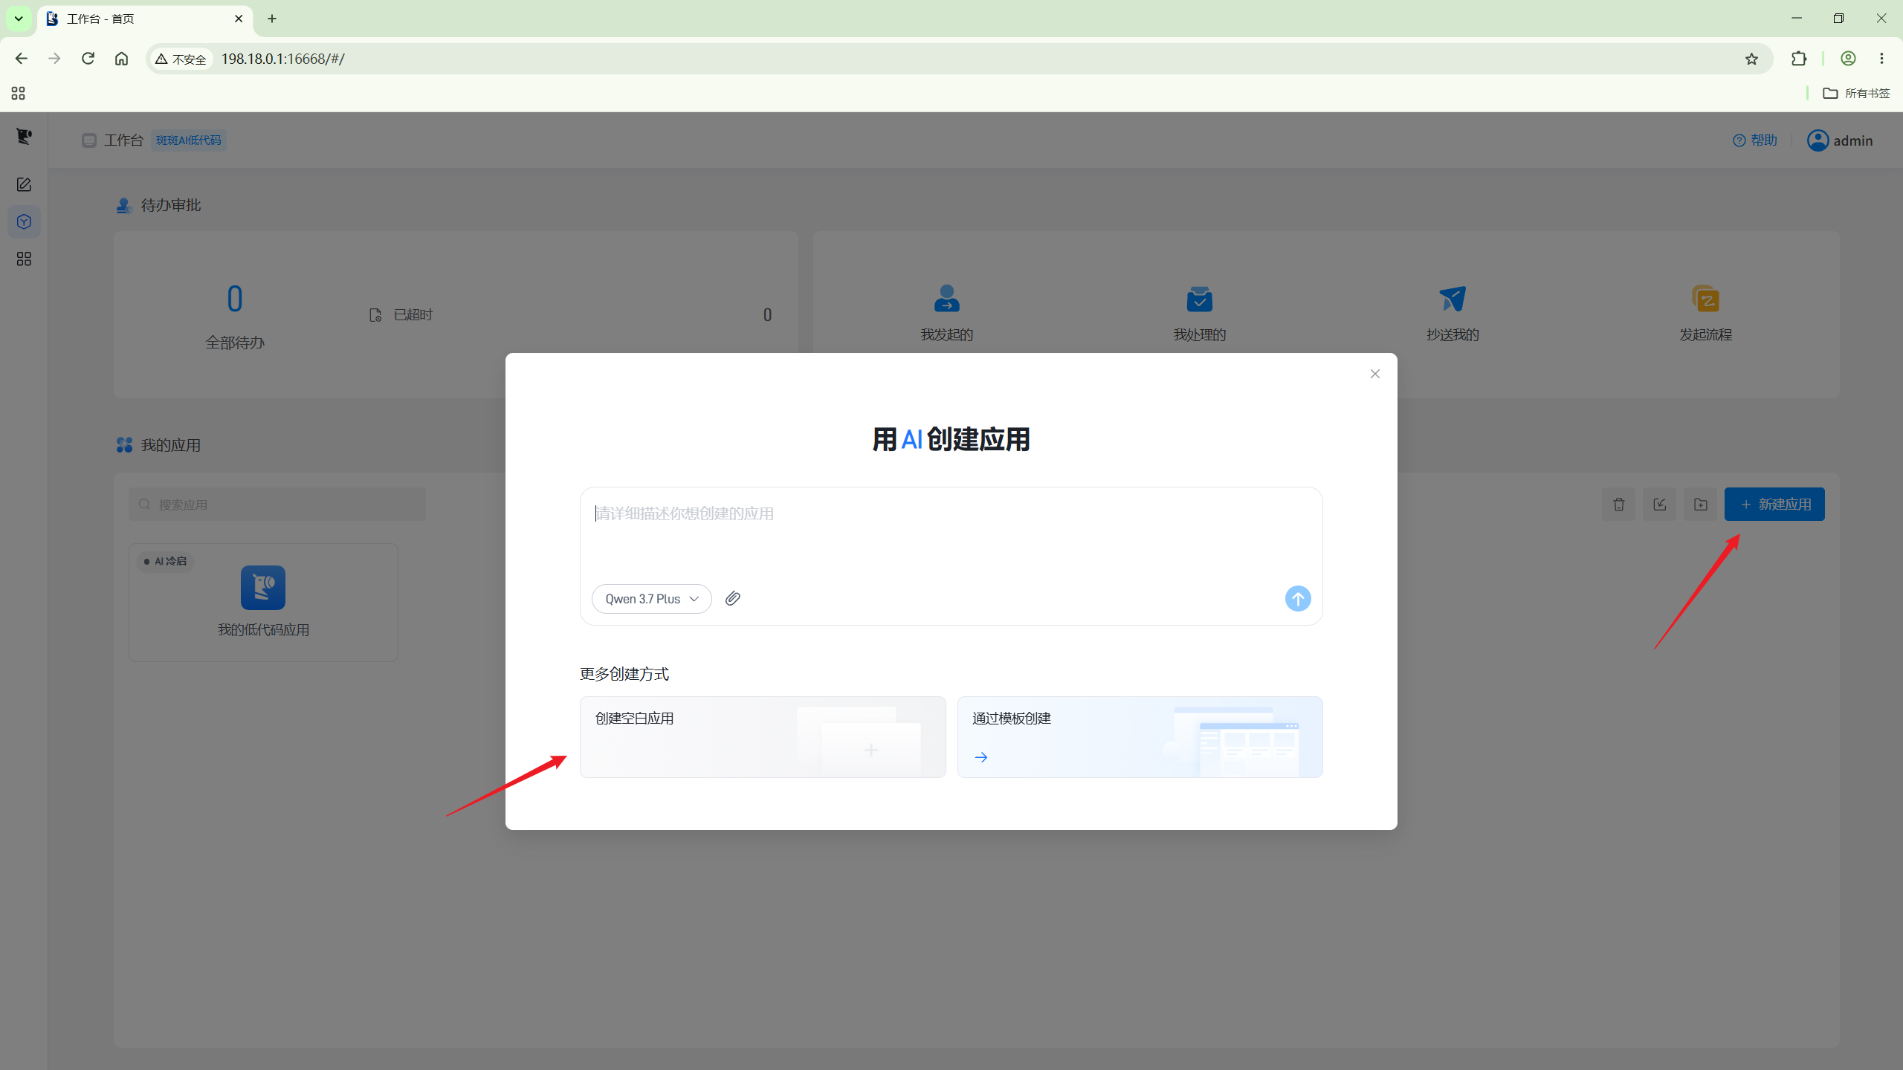Click the sidebar cube icon
This screenshot has width=1903, height=1070.
coord(24,221)
